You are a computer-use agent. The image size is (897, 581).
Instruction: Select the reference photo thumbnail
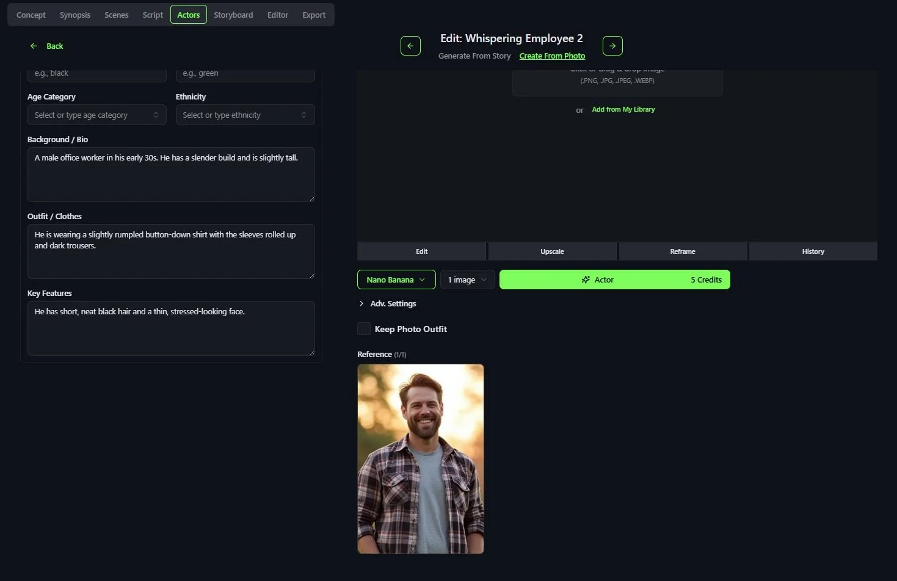[x=421, y=459]
